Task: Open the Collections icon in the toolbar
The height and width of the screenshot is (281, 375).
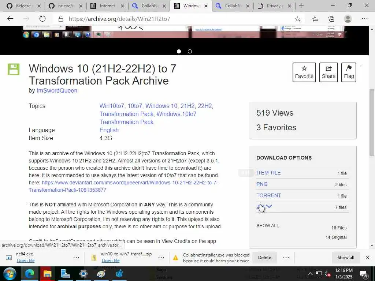Action: pyautogui.click(x=331, y=19)
